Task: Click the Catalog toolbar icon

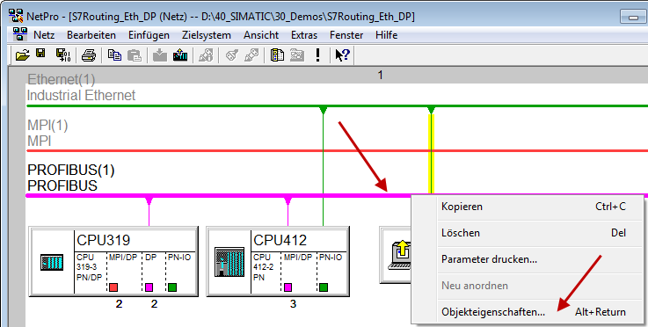Action: tap(277, 55)
